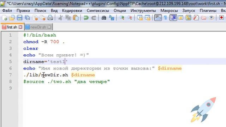Toggle Show All Characters pilcrow icon

click(166, 18)
